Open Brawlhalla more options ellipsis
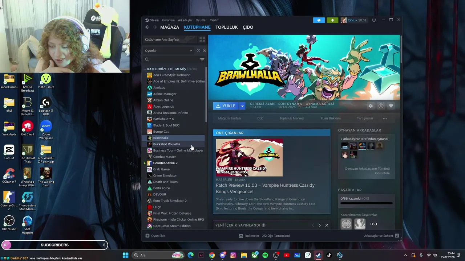The height and width of the screenshot is (261, 465). [385, 119]
